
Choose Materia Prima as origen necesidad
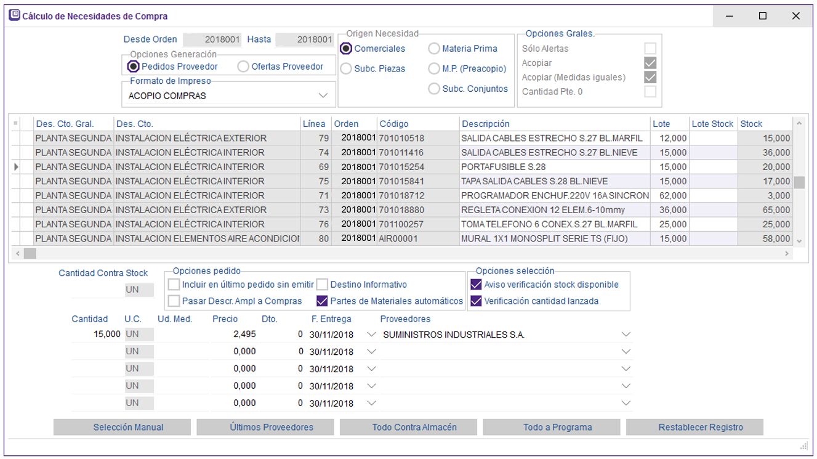[434, 49]
